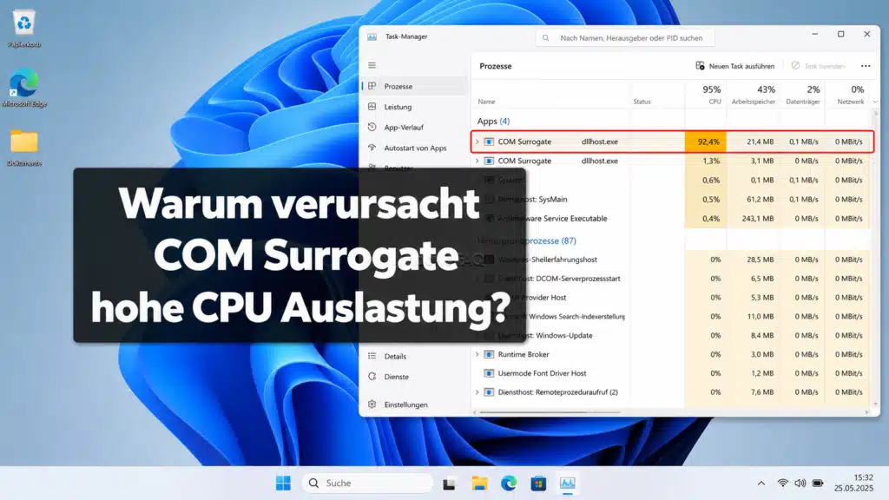Sort by Arbeitsspeicher column header
889x500 pixels.
tap(754, 94)
